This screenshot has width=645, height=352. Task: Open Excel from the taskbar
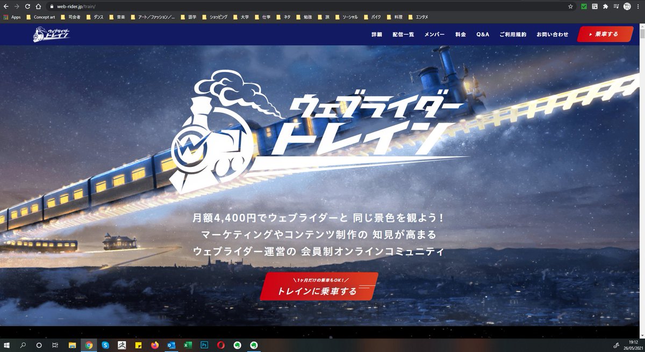click(188, 345)
